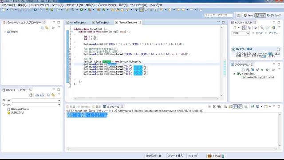Click first database icon in DB Tree View toolbar
This screenshot has width=284, height=160.
31,95
